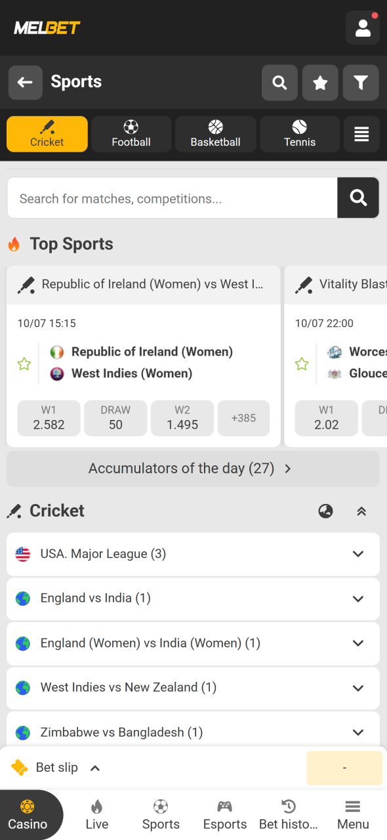Bet on W1 at 2.02
Image resolution: width=387 pixels, height=840 pixels.
pos(327,418)
